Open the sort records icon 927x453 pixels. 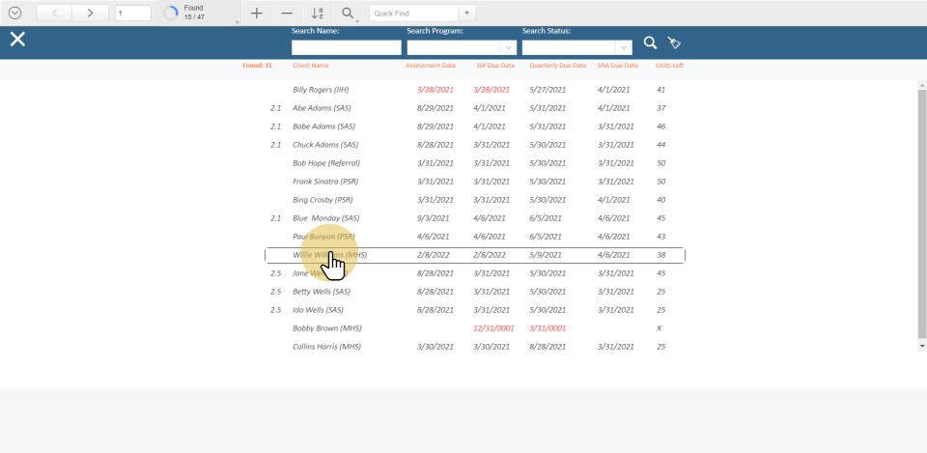pos(318,14)
